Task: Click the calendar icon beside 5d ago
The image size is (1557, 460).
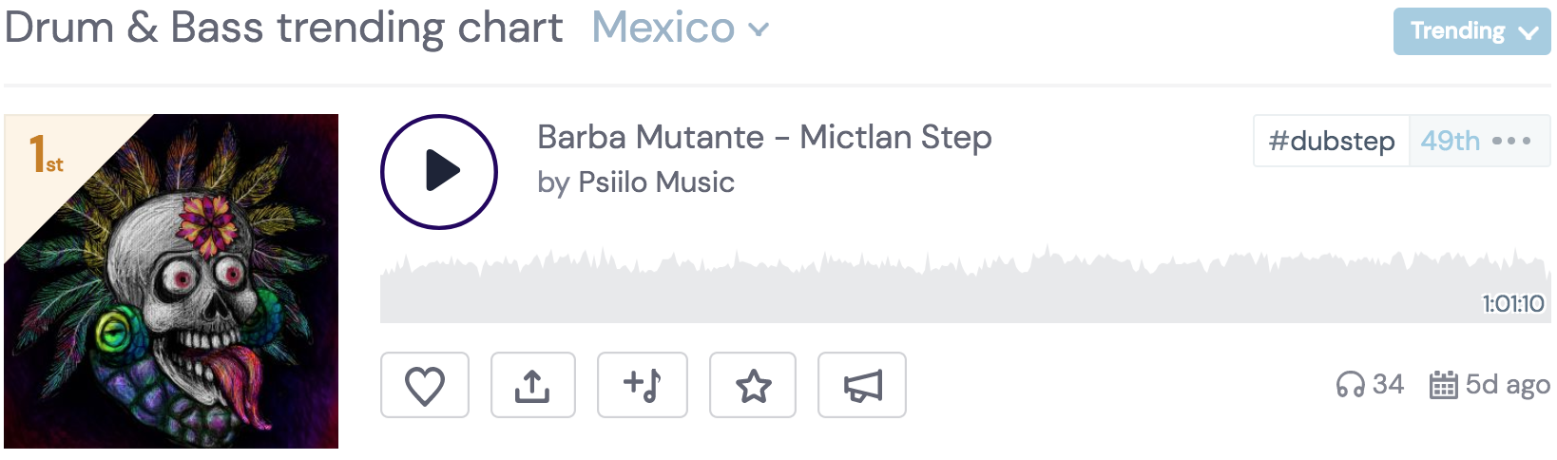Action: tap(1443, 385)
